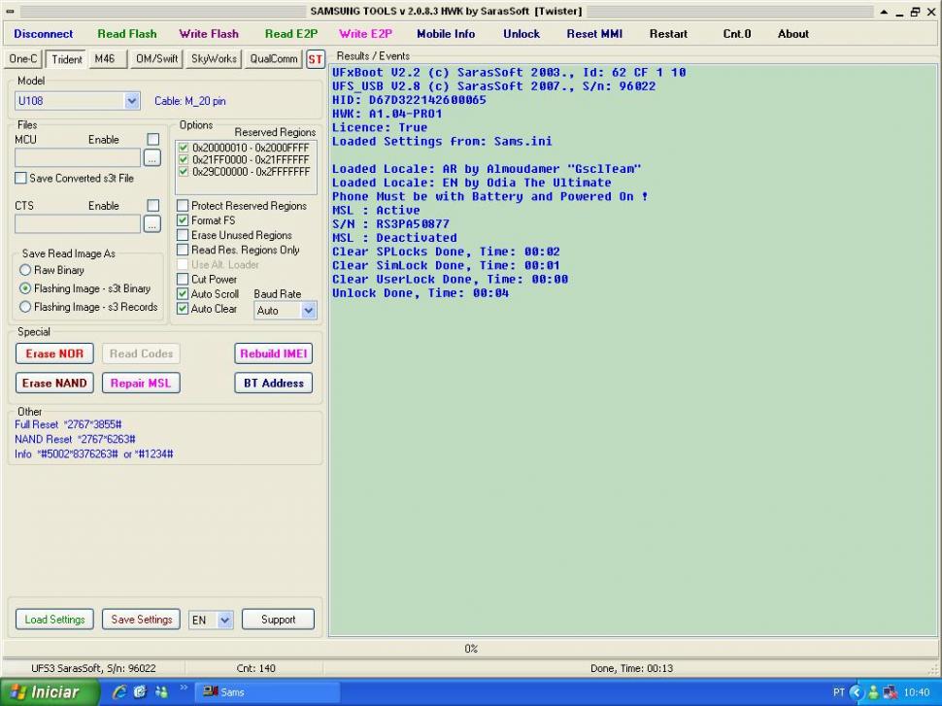Click the Support button
This screenshot has width=942, height=706.
(278, 620)
